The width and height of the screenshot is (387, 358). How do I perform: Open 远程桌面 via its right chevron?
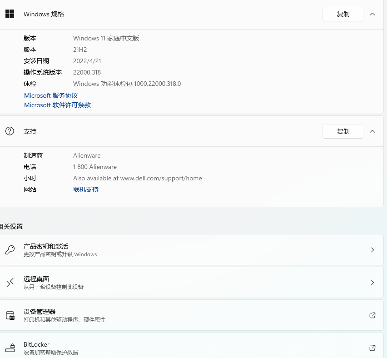372,283
